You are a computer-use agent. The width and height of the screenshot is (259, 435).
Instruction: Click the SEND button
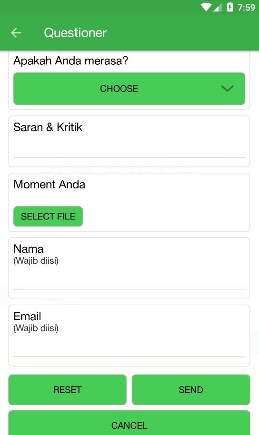(x=191, y=390)
